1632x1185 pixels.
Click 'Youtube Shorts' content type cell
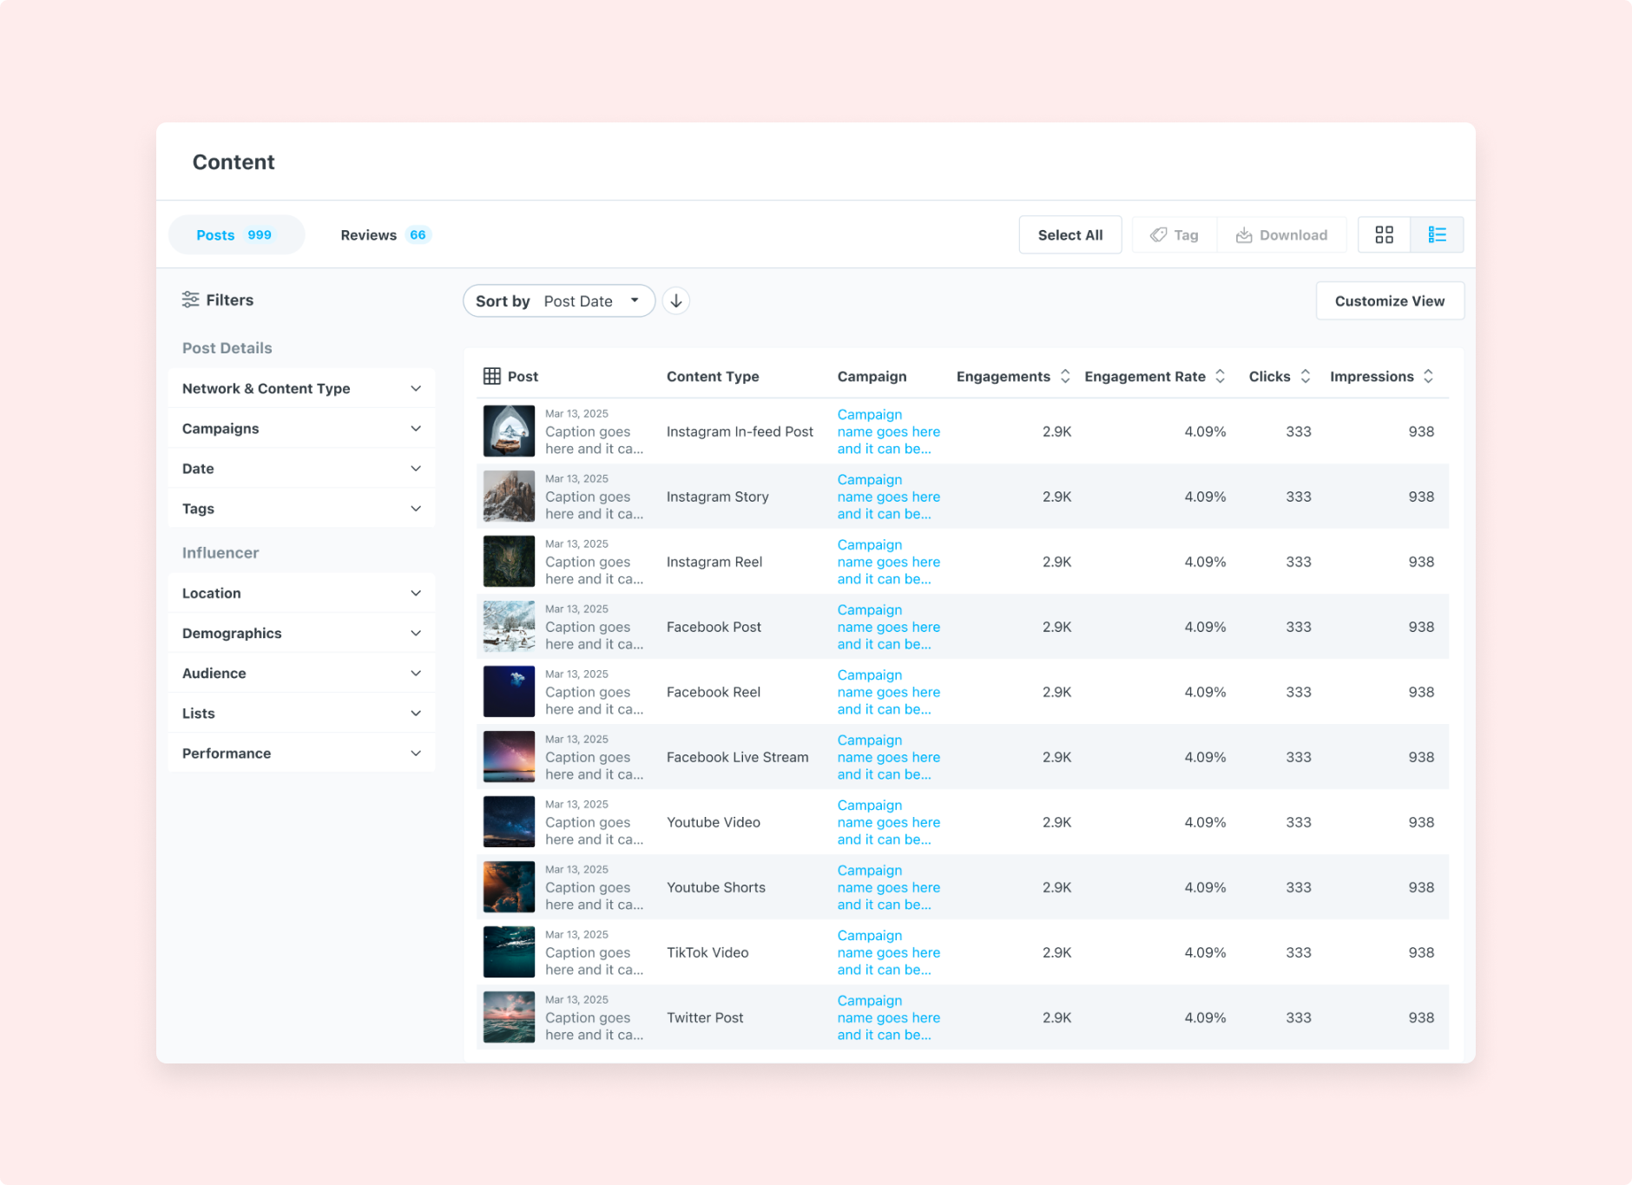(716, 887)
